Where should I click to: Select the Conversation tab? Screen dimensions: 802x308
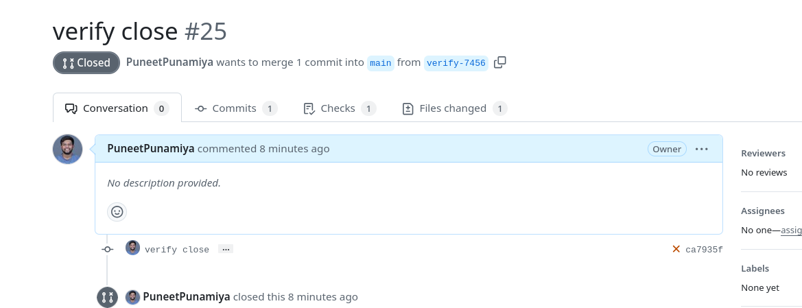tap(117, 108)
